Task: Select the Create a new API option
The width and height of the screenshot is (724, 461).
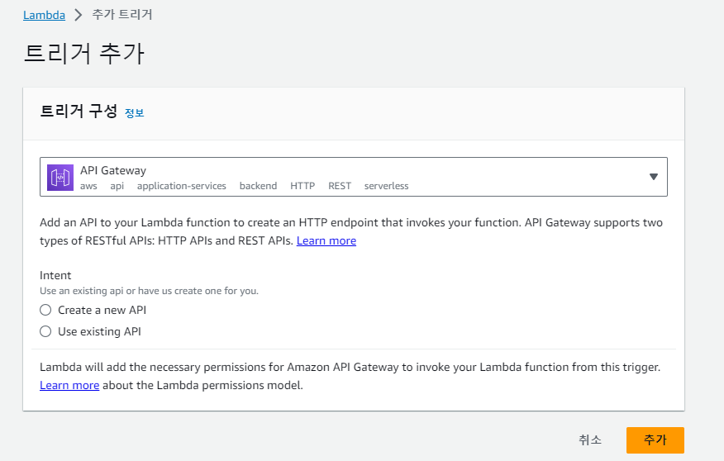Action: [45, 310]
